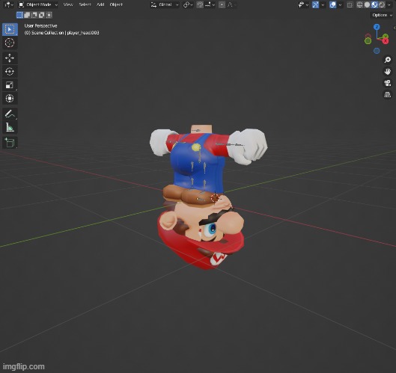Open the Object Mode dropdown
The image size is (396, 373).
[38, 4]
